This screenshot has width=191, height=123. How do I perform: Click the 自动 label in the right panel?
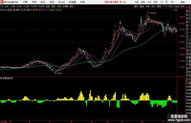(x=188, y=79)
